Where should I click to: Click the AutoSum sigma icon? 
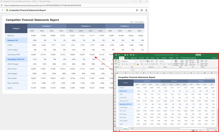198,61
